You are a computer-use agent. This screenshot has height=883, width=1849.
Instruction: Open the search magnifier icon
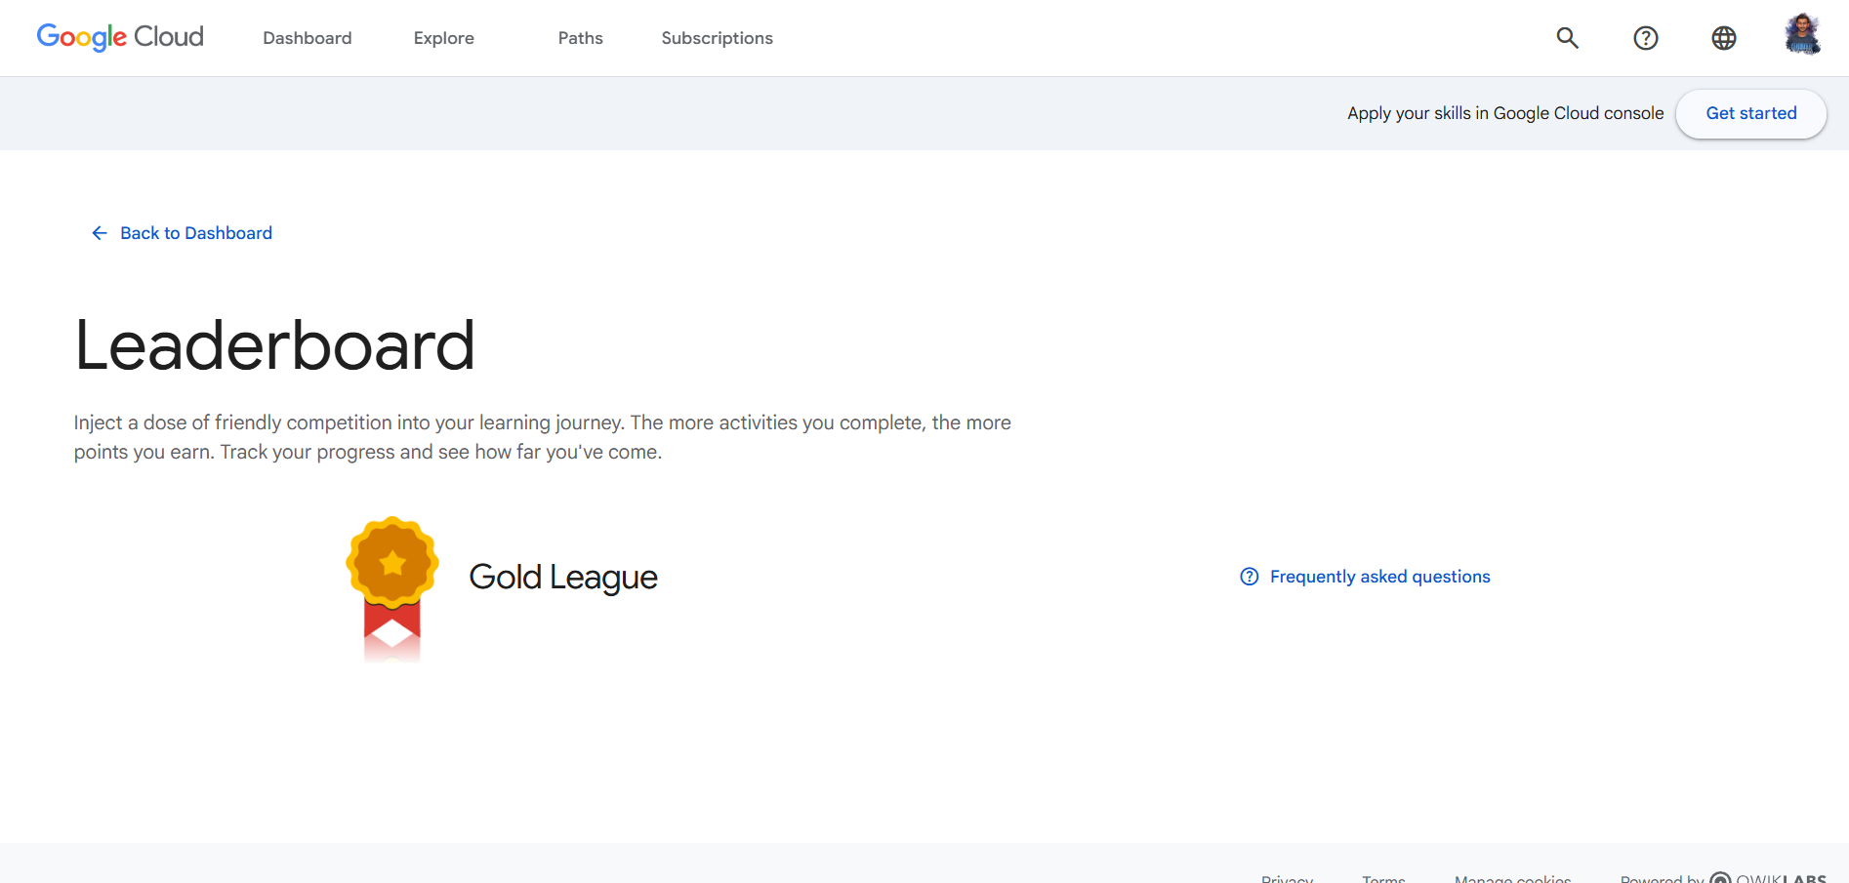[1568, 38]
